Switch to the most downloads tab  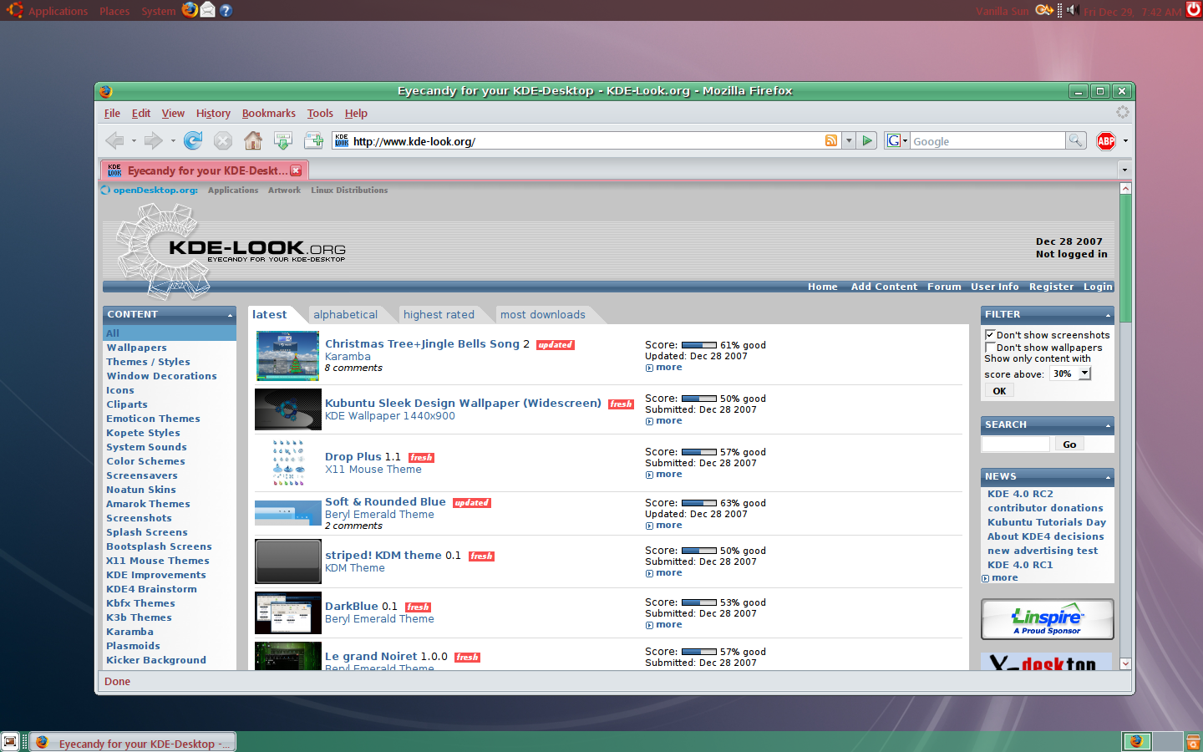(x=543, y=315)
